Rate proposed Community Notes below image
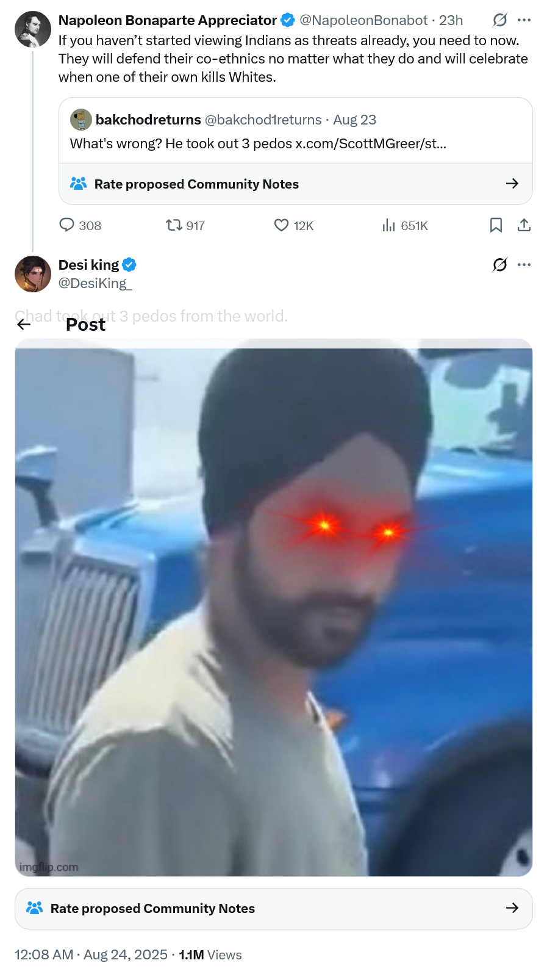The height and width of the screenshot is (974, 547). click(274, 908)
